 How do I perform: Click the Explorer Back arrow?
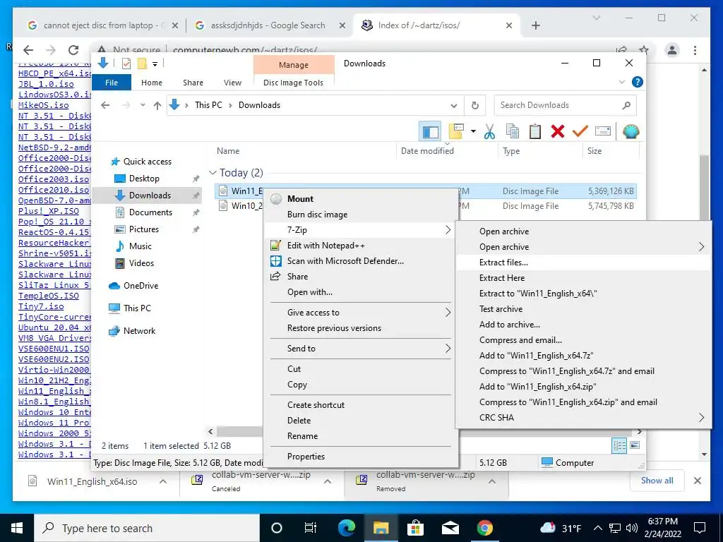(x=105, y=106)
